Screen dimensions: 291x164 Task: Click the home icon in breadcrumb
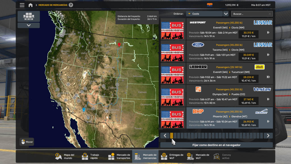[x=30, y=5]
